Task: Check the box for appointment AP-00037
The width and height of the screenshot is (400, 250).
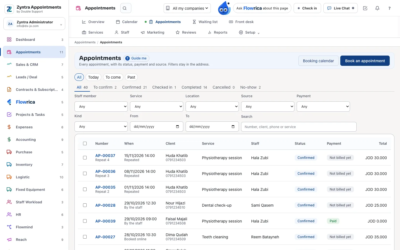Action: point(85,157)
